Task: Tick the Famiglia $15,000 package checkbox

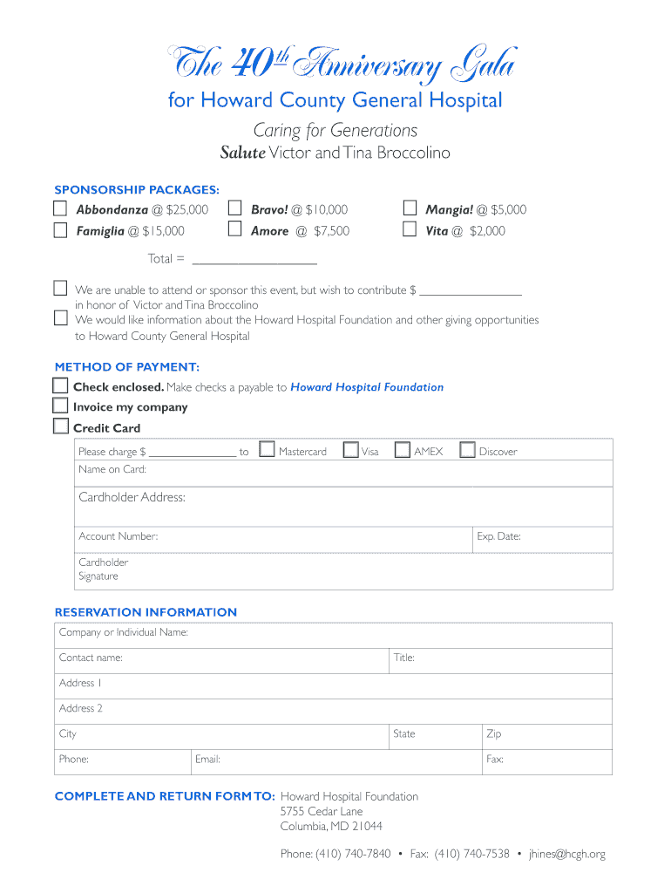Action: pyautogui.click(x=60, y=230)
